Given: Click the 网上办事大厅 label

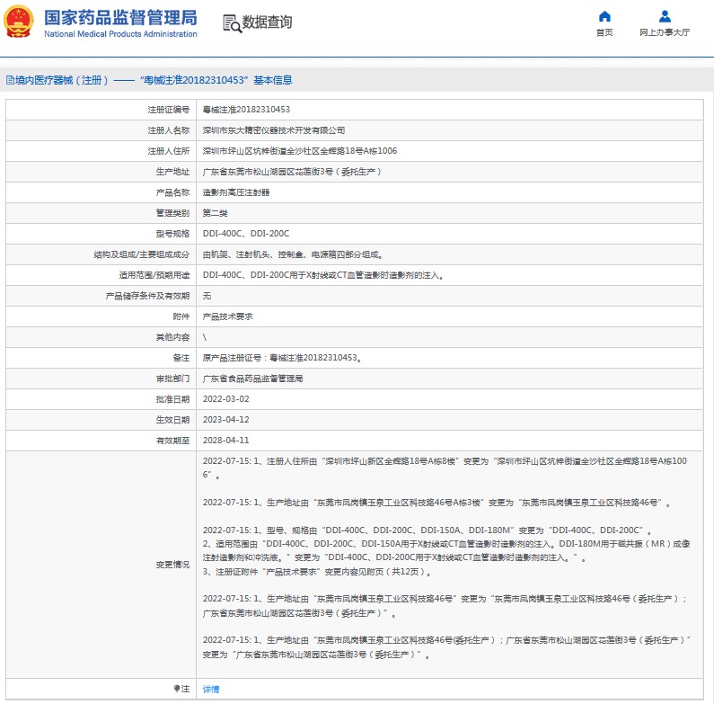Looking at the screenshot, I should tap(665, 32).
